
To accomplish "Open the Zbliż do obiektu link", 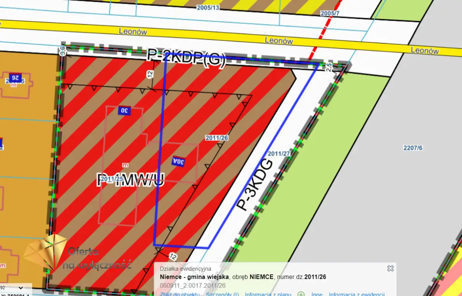I will point(180,294).
